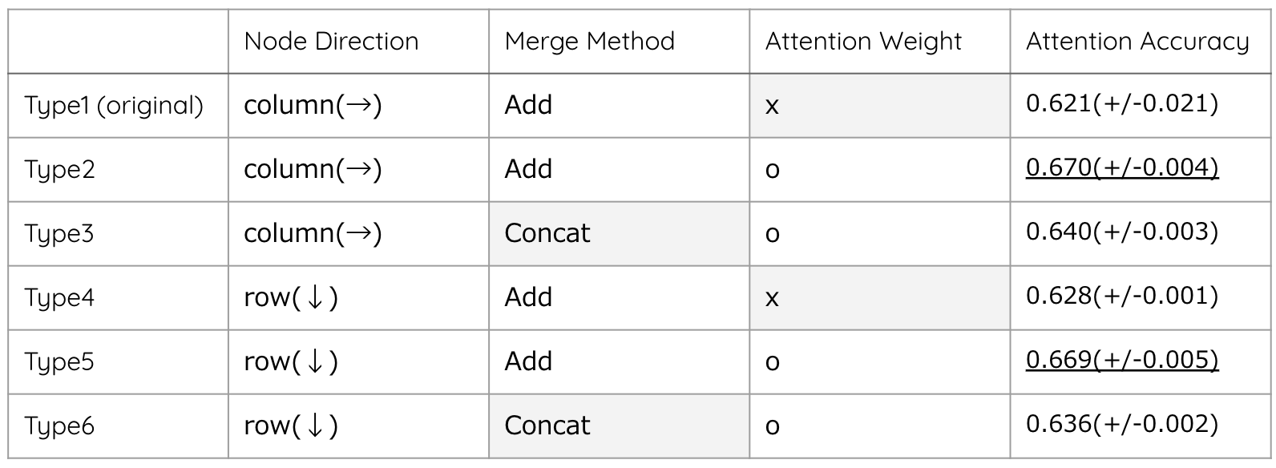Click the Merge Method column header
This screenshot has height=468, width=1276.
click(x=589, y=42)
